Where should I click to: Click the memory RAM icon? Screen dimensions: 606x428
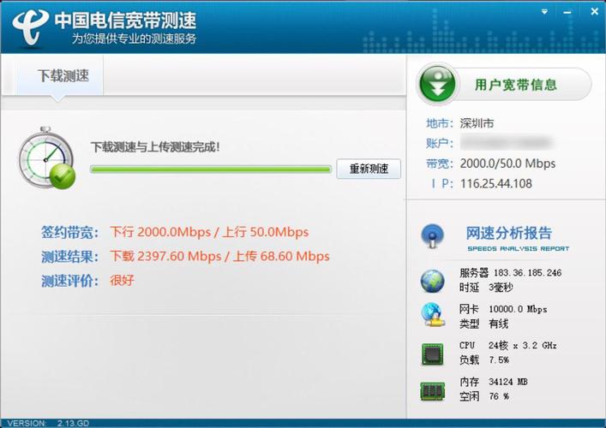(432, 390)
